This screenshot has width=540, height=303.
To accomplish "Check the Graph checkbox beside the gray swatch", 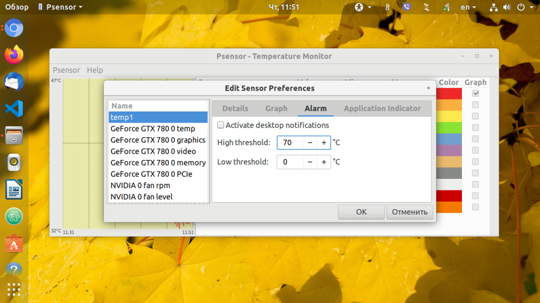I will 475,173.
